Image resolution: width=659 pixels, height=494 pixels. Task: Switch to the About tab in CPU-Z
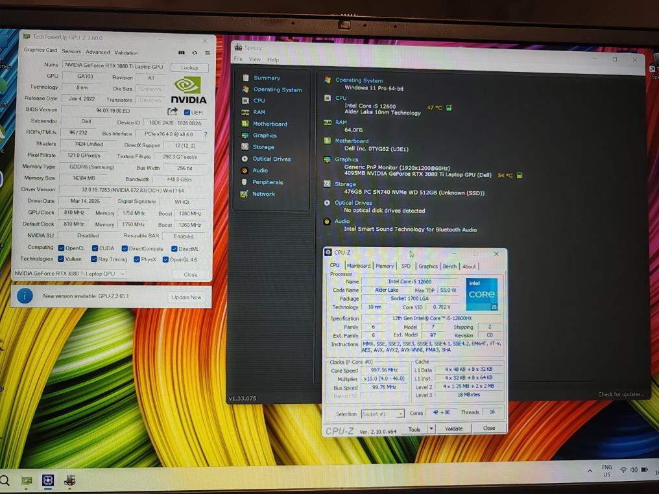(469, 266)
